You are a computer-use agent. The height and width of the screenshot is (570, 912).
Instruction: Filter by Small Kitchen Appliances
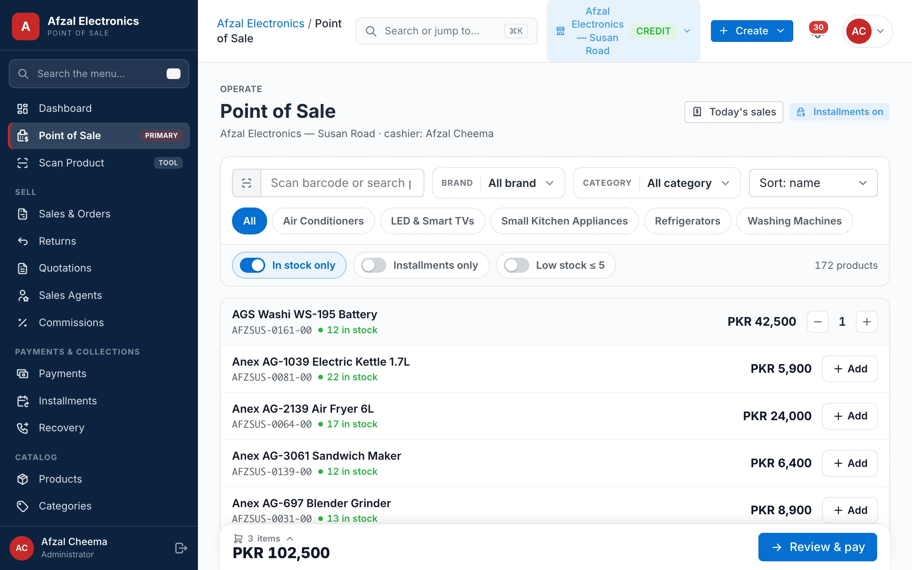(x=564, y=221)
